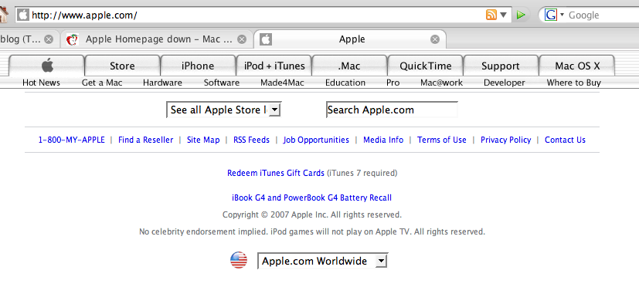639x287 pixels.
Task: Open the Site Map link
Action: click(203, 140)
